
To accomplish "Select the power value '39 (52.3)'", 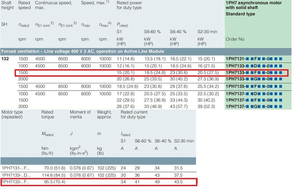I will (206, 107).
